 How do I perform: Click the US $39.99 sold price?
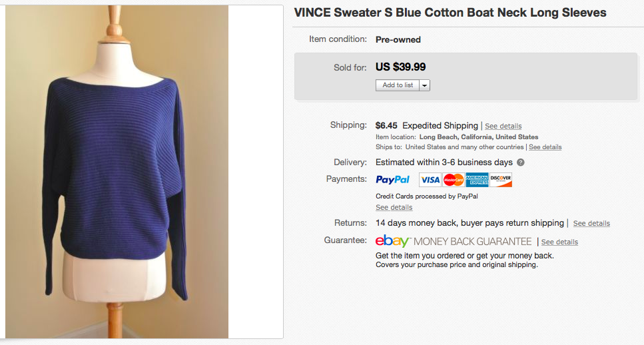tap(400, 67)
